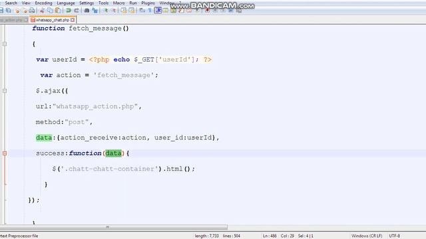The height and width of the screenshot is (239, 426).
Task: Collapse red fold marker at success:function line
Action: pyautogui.click(x=5, y=153)
